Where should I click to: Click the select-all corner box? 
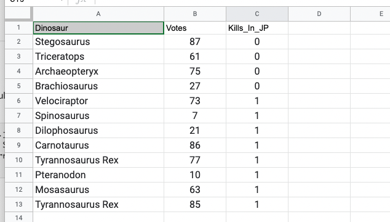click(18, 14)
